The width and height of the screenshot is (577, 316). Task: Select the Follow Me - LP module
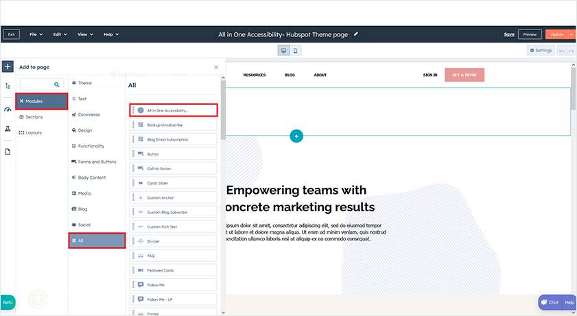point(174,300)
